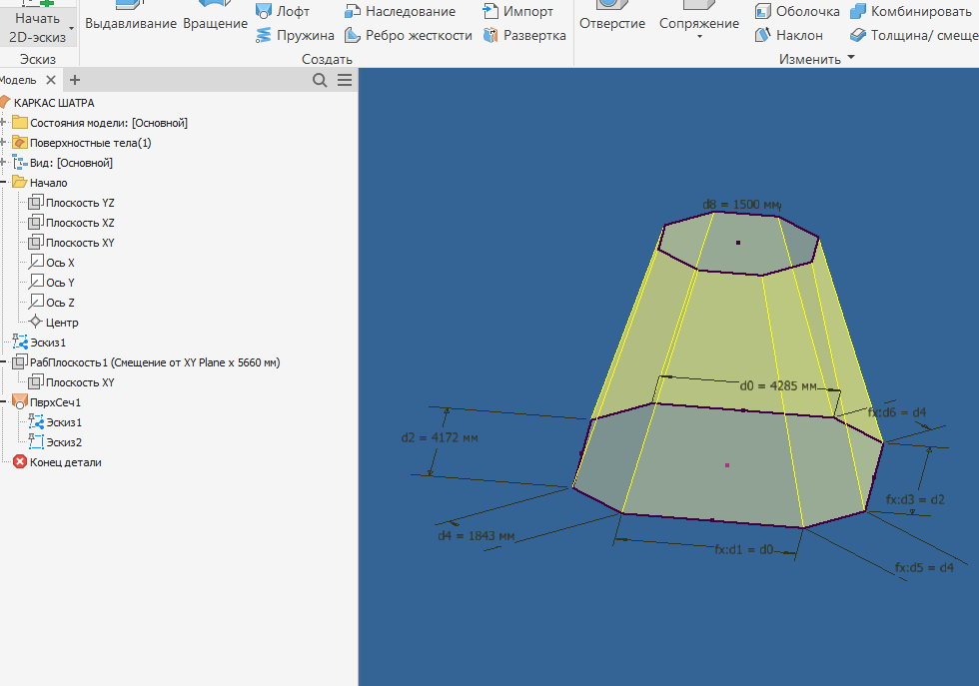This screenshot has height=686, width=979.
Task: Open the browser hamburger options menu
Action: pos(344,79)
